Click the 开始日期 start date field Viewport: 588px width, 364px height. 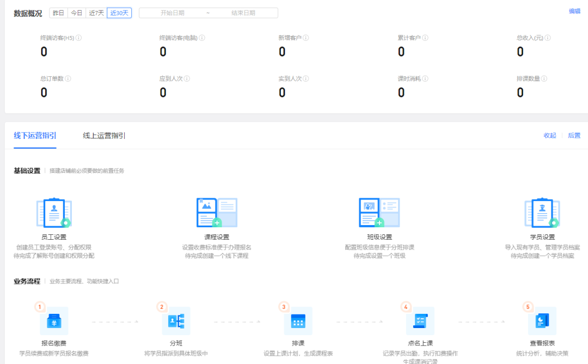(172, 13)
